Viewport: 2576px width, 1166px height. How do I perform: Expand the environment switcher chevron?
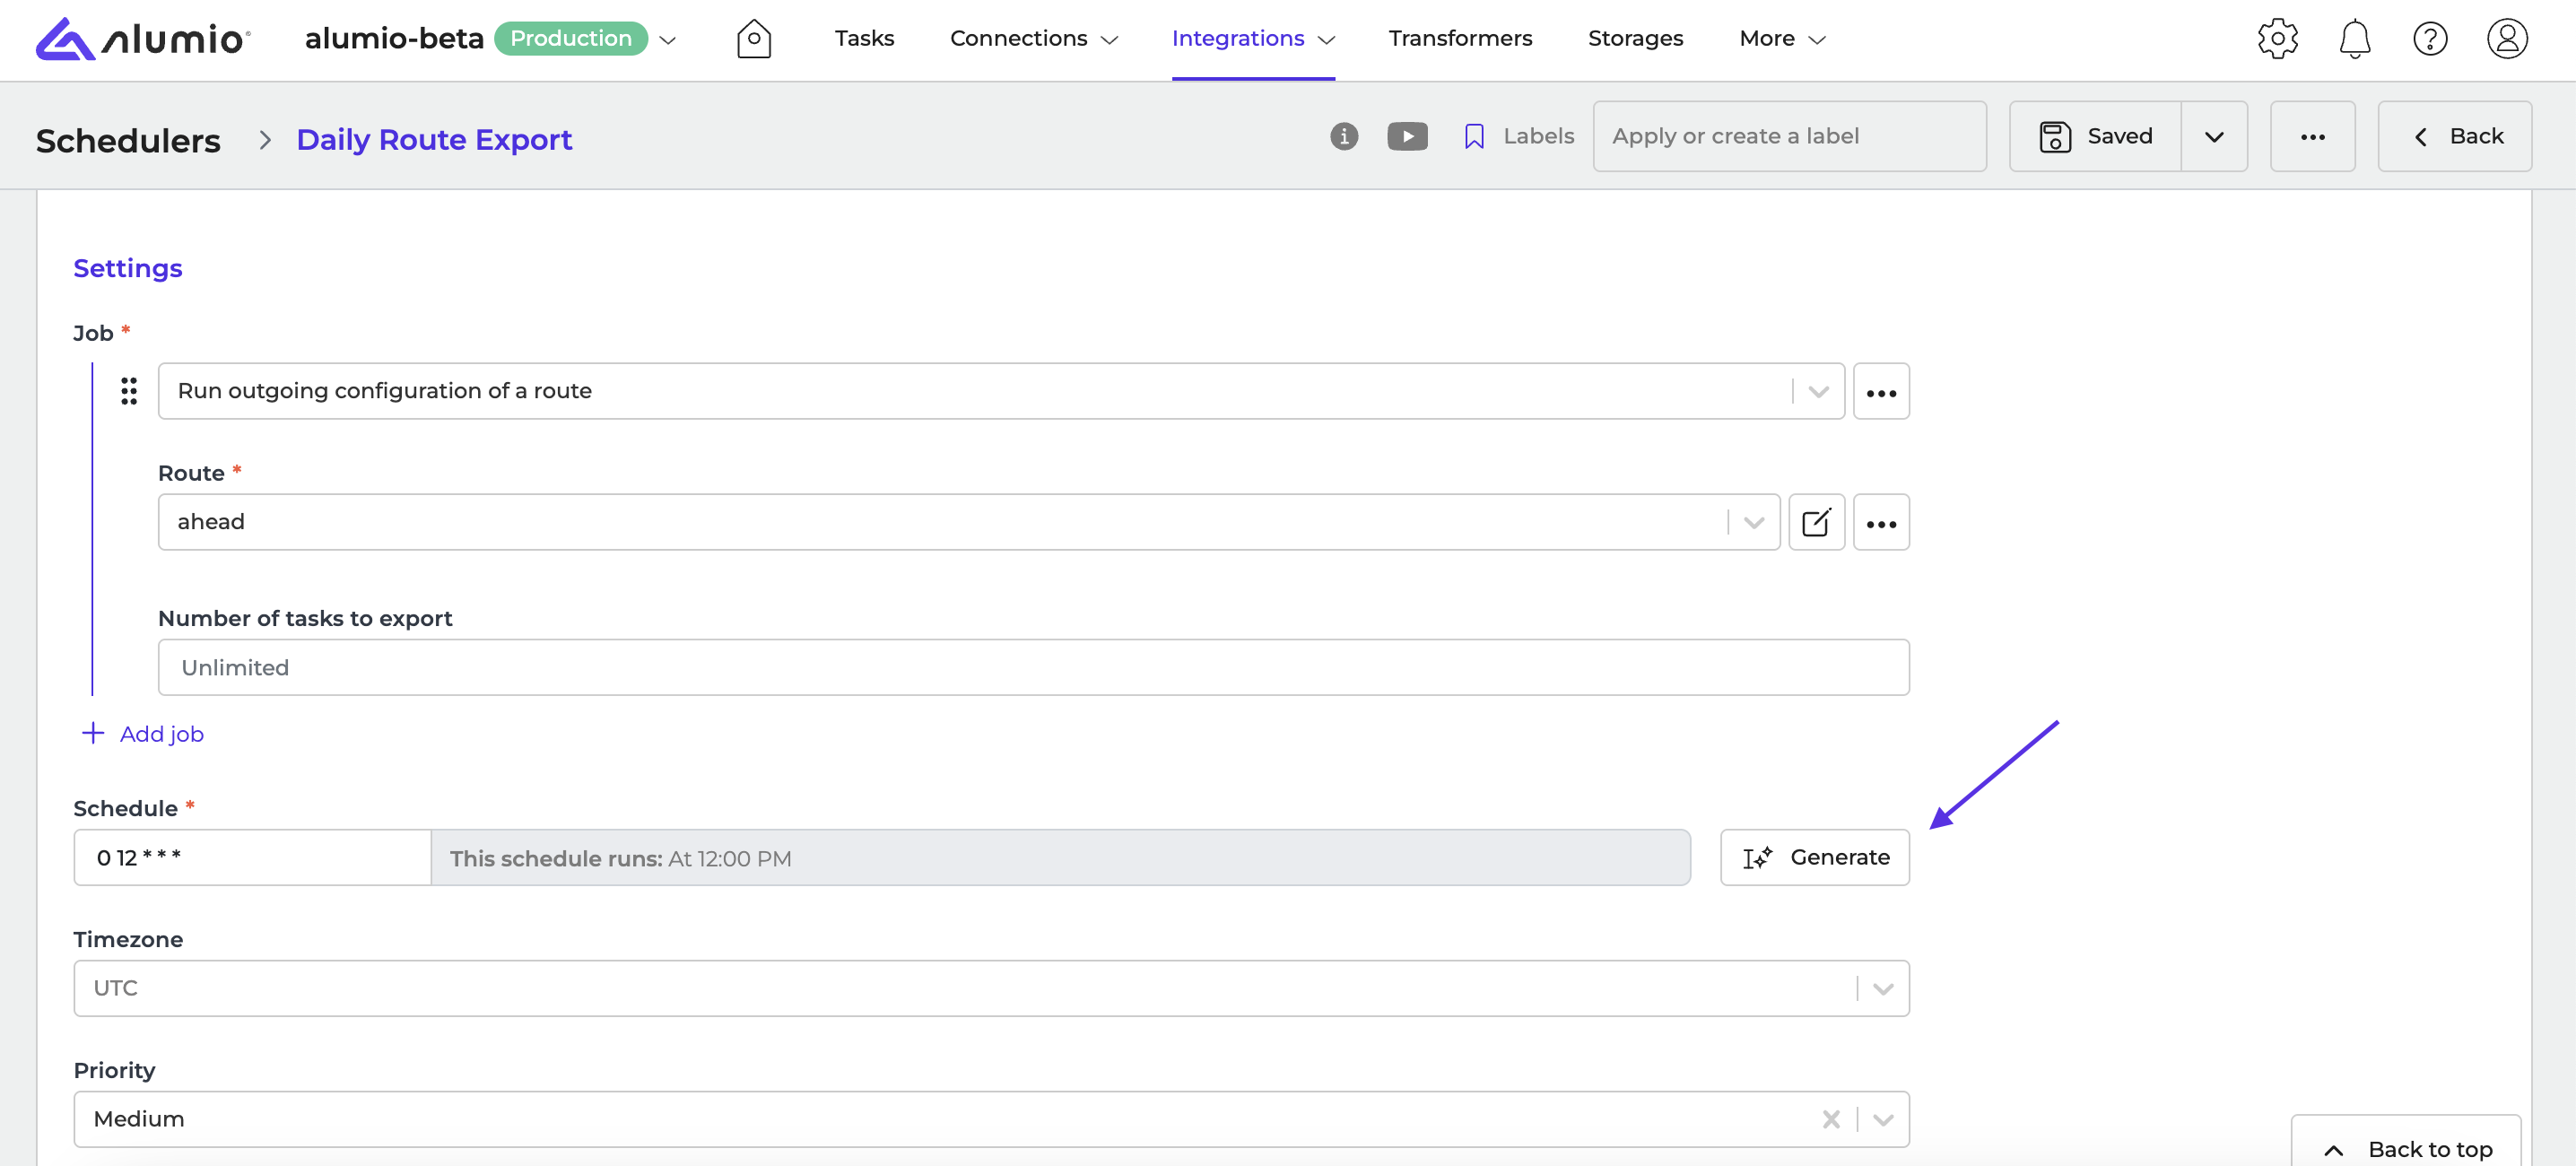click(668, 40)
